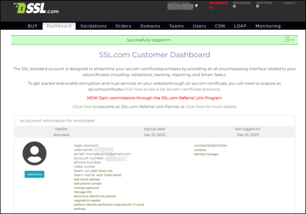Select the Dashboard tab
Viewport: 306px width, 214px height.
[x=59, y=26]
